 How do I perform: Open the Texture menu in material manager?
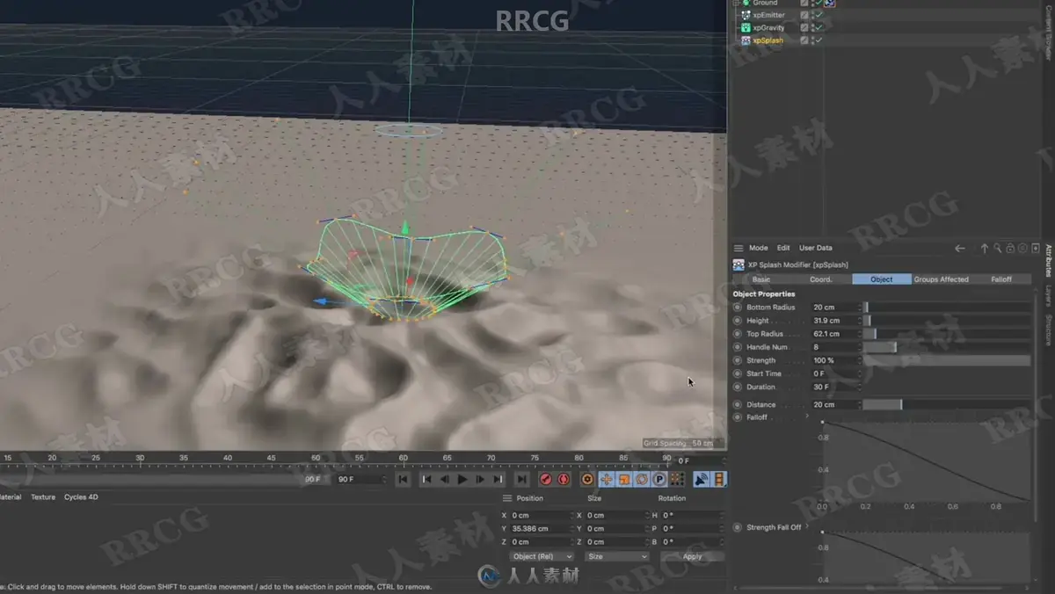tap(43, 497)
